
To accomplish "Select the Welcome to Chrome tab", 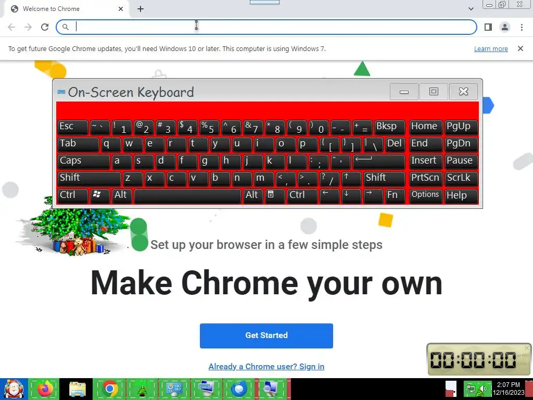I will point(67,9).
